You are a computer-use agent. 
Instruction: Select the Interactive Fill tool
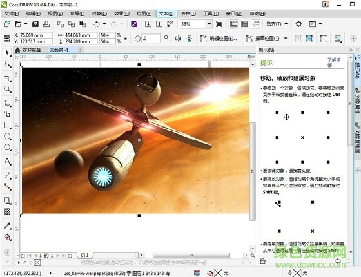[7, 237]
